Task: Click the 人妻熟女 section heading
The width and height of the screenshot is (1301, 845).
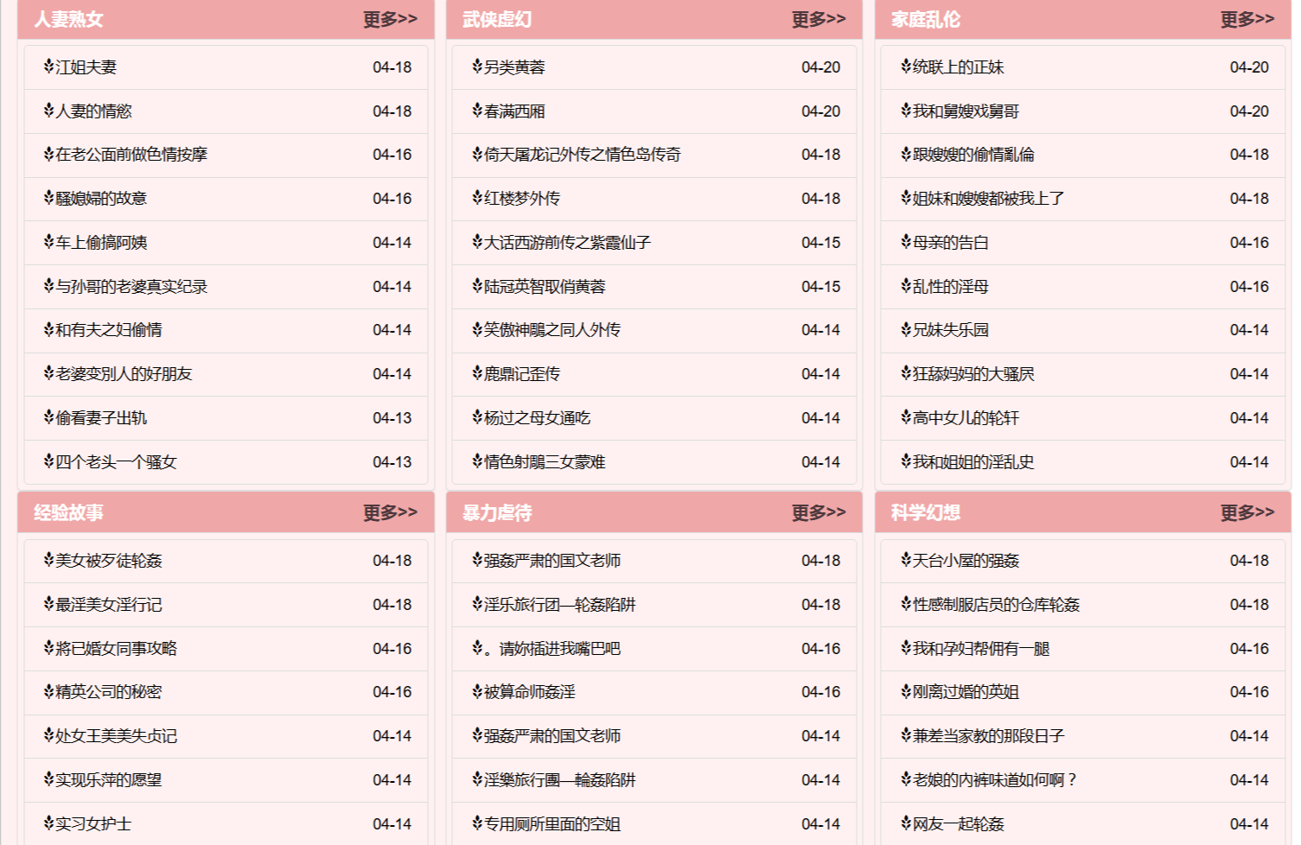Action: click(68, 19)
